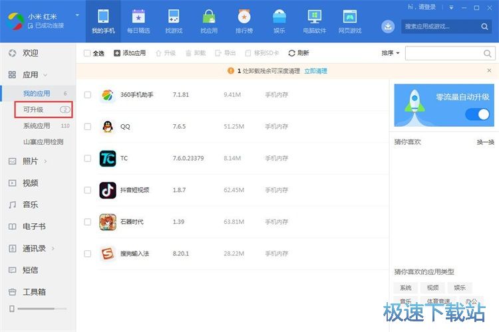Select 可升级 in sidebar

point(44,110)
